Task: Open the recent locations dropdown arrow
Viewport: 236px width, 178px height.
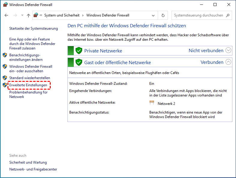Action: click(22, 15)
